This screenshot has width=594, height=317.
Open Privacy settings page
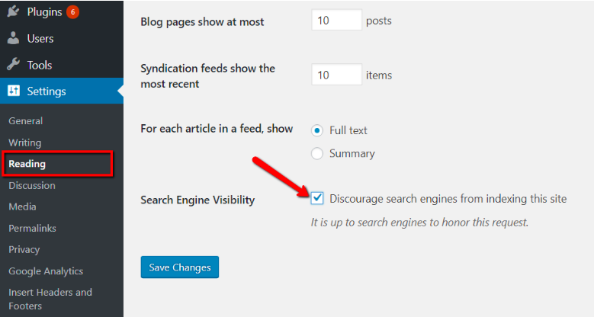pyautogui.click(x=24, y=250)
